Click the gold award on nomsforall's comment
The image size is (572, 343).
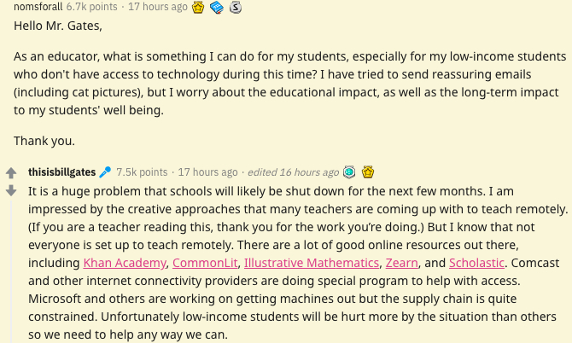coord(198,8)
